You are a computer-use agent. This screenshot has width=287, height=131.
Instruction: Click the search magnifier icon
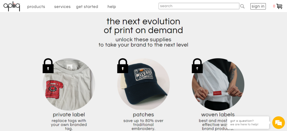pyautogui.click(x=242, y=6)
